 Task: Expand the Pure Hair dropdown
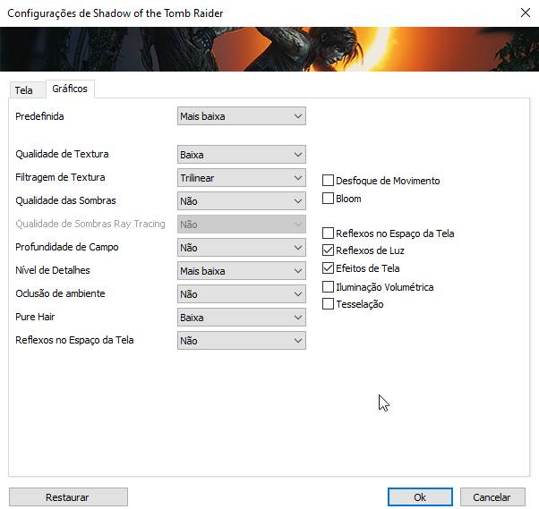click(x=241, y=317)
